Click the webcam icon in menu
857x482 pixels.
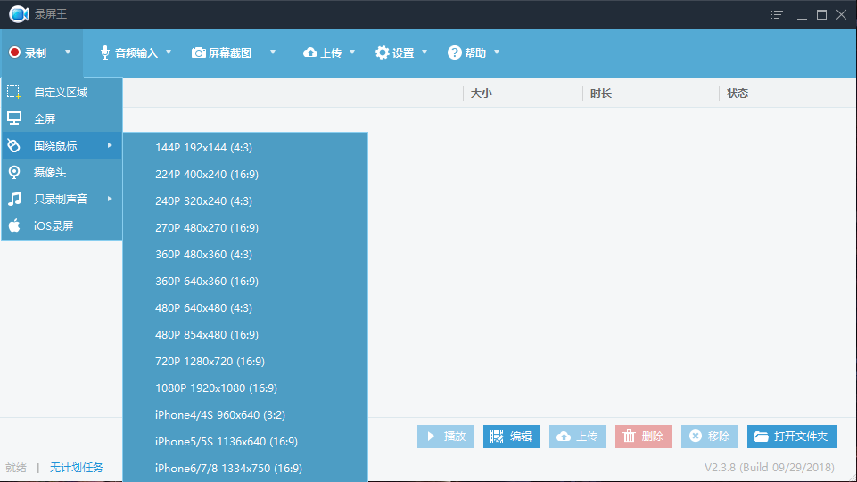[x=14, y=172]
